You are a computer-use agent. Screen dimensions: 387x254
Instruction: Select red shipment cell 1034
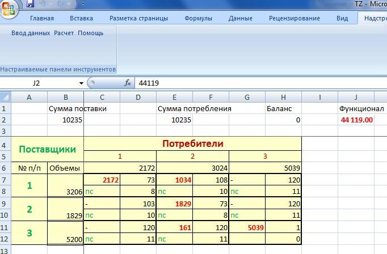pos(174,180)
